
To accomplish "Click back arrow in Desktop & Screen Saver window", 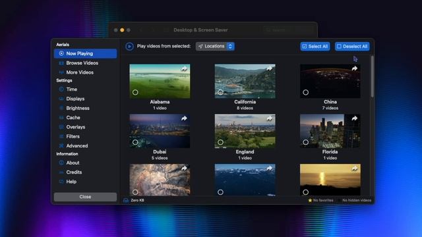I will coord(140,30).
